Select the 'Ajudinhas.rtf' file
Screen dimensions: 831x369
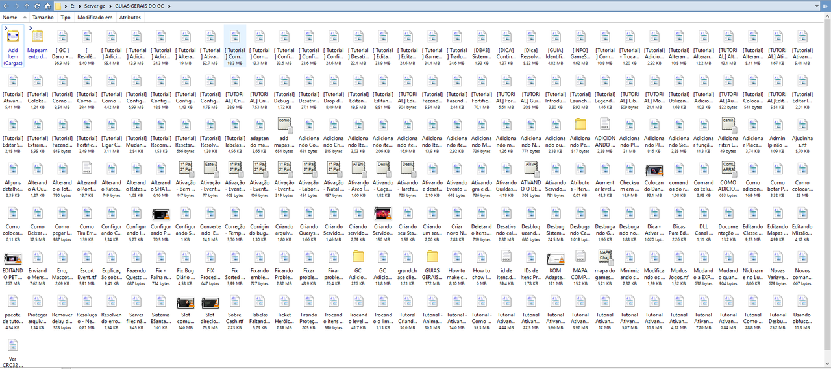[x=802, y=134]
